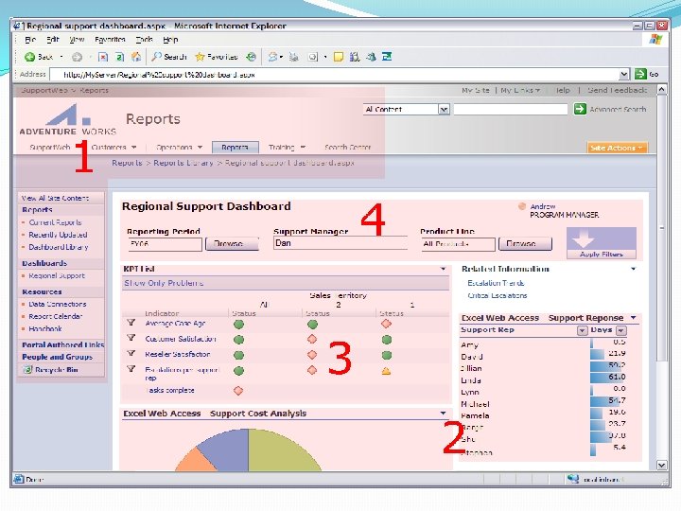Click the Show Only Problems link
The height and width of the screenshot is (511, 681).
[x=164, y=283]
